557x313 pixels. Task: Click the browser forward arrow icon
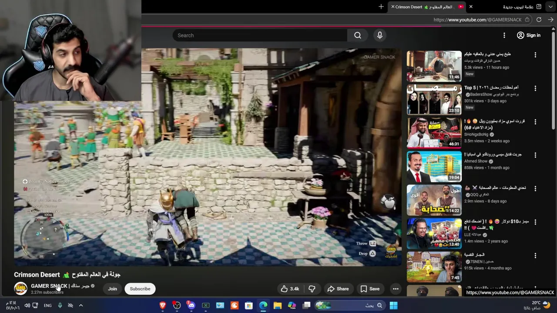pyautogui.click(x=550, y=20)
